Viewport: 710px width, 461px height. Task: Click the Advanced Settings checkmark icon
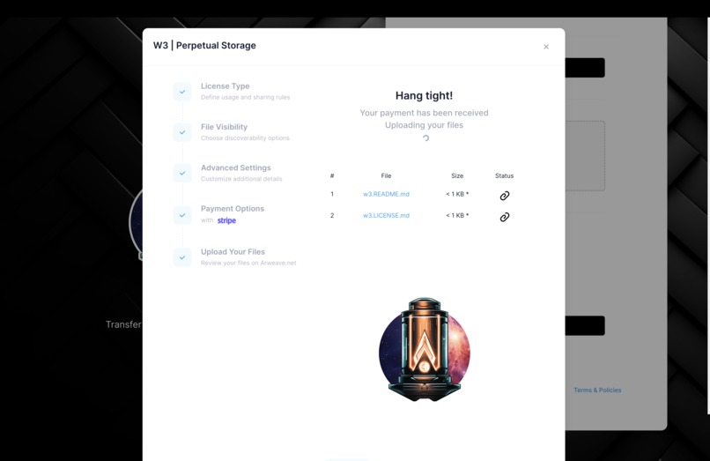182,173
